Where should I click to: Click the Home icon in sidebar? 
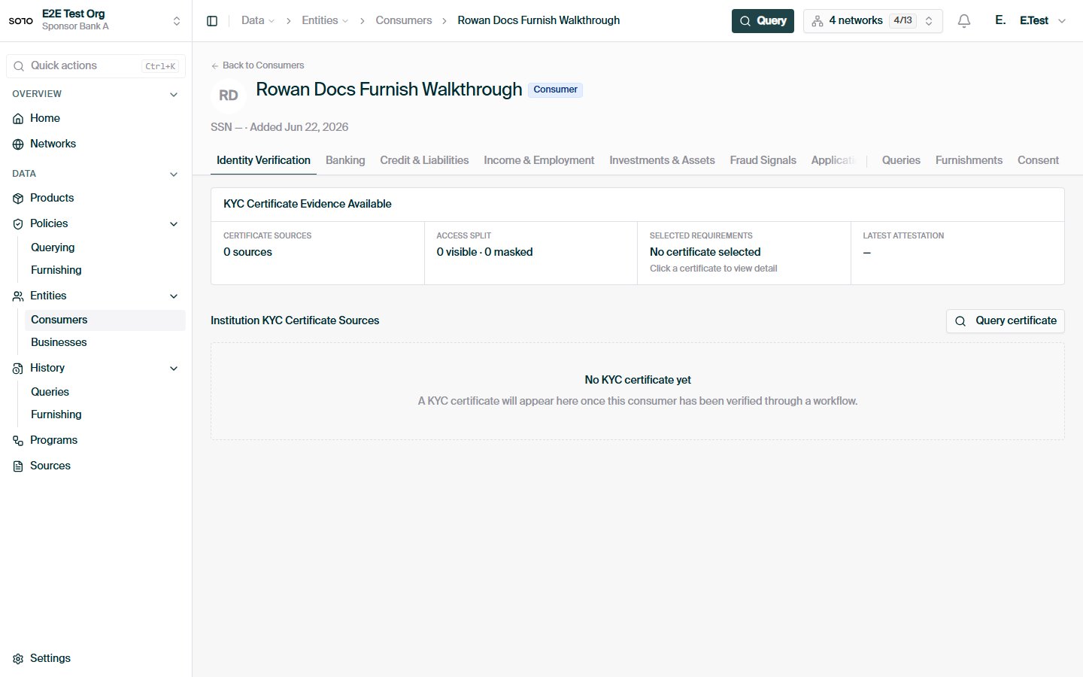tap(18, 119)
